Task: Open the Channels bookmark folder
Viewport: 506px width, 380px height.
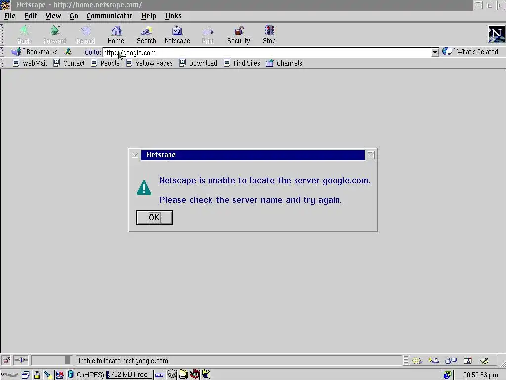Action: tap(284, 63)
